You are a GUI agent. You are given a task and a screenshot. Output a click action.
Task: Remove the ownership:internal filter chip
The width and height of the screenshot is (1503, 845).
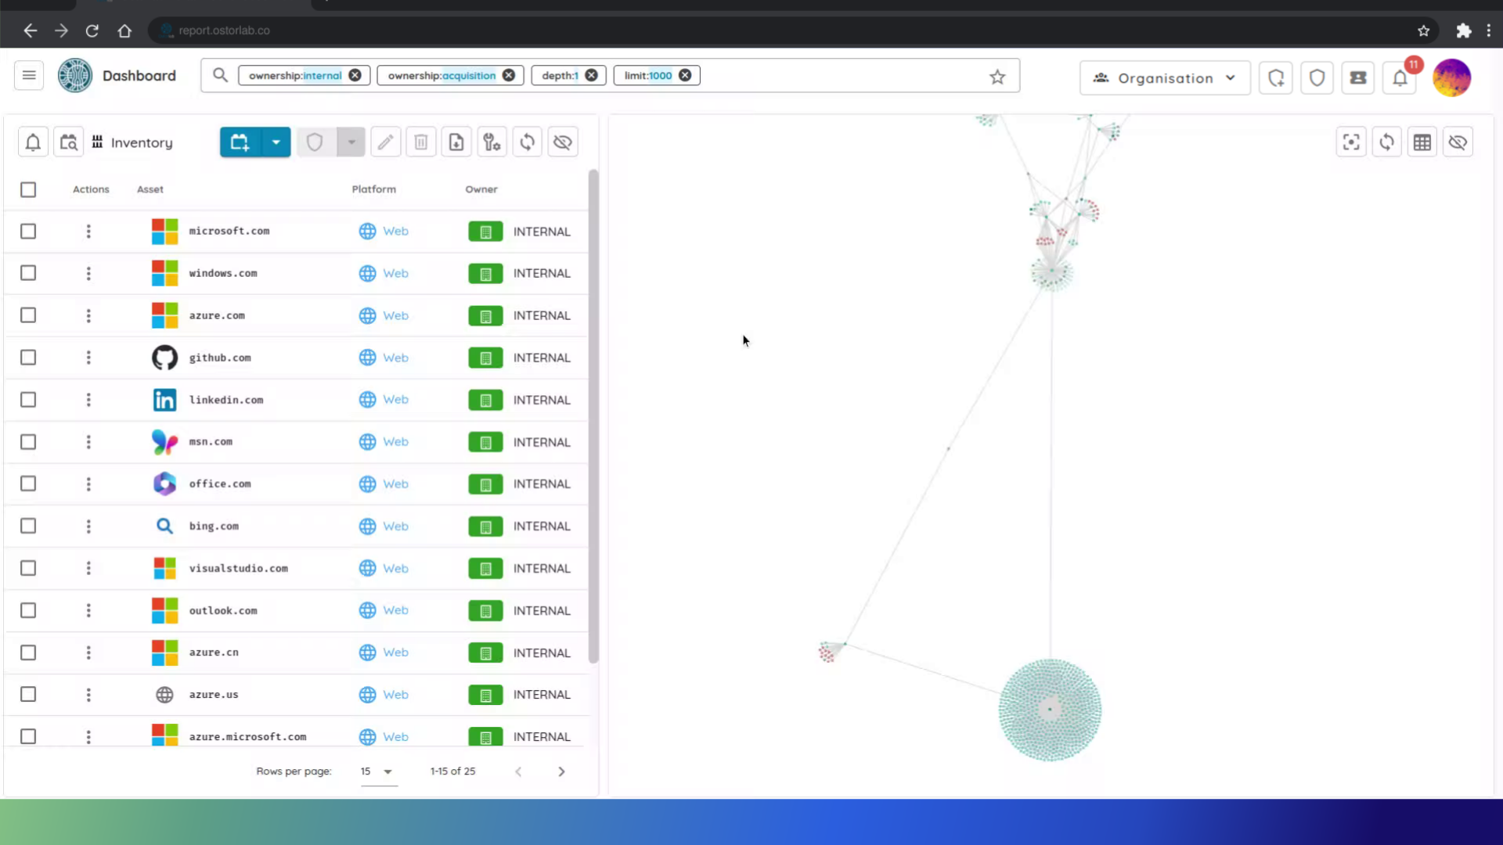click(x=355, y=75)
